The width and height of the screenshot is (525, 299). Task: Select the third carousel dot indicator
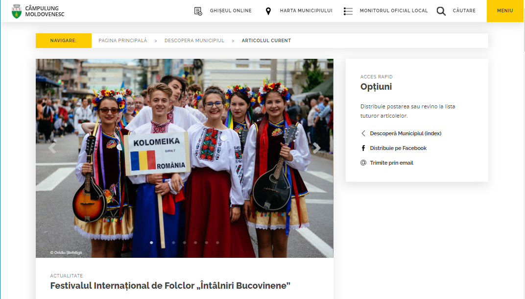click(x=173, y=243)
